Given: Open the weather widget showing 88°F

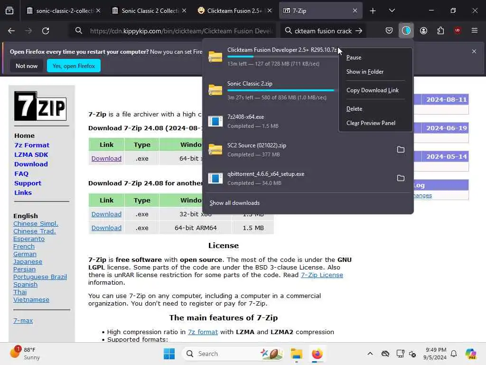Looking at the screenshot, I should pos(25,354).
